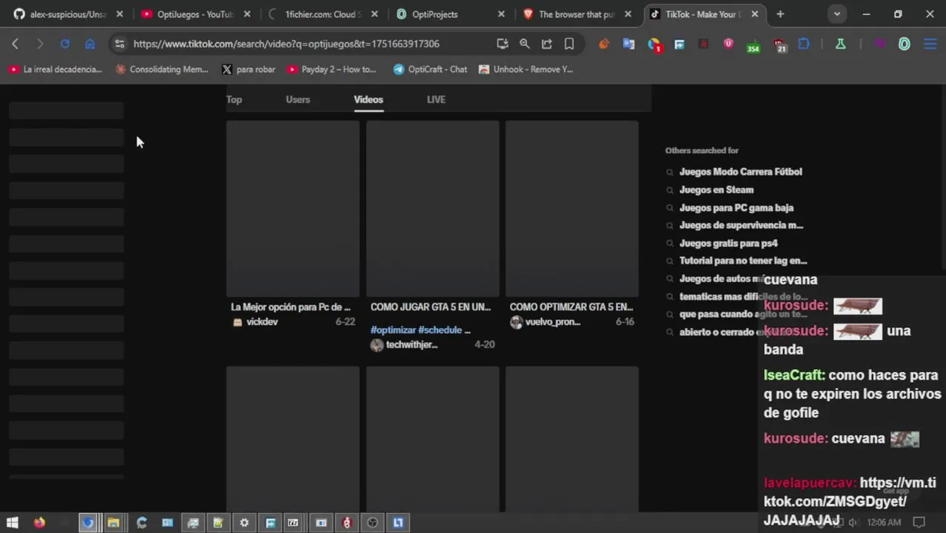Screen dimensions: 946x533
Task: Open the 'OptiCraft - Chat' bookmark
Action: pos(430,70)
